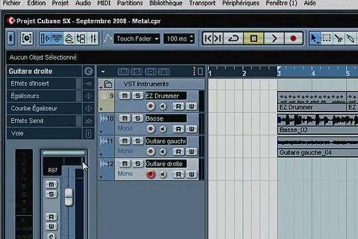Toggle monitor speaker on Guitare gauche track
Viewport: 358px width, 239px height.
point(163,151)
